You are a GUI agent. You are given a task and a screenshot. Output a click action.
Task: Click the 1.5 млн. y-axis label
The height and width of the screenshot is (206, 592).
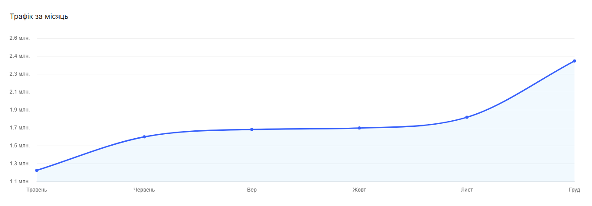point(19,146)
